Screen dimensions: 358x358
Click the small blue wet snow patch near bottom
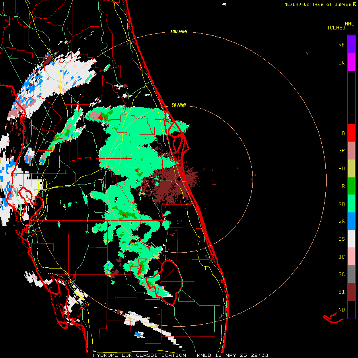[x=139, y=335]
